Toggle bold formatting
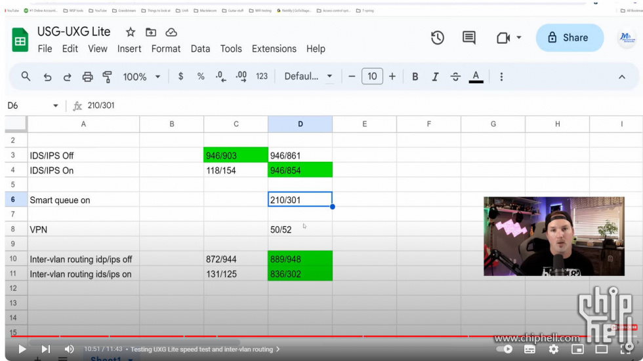Image resolution: width=643 pixels, height=361 pixels. pyautogui.click(x=415, y=77)
